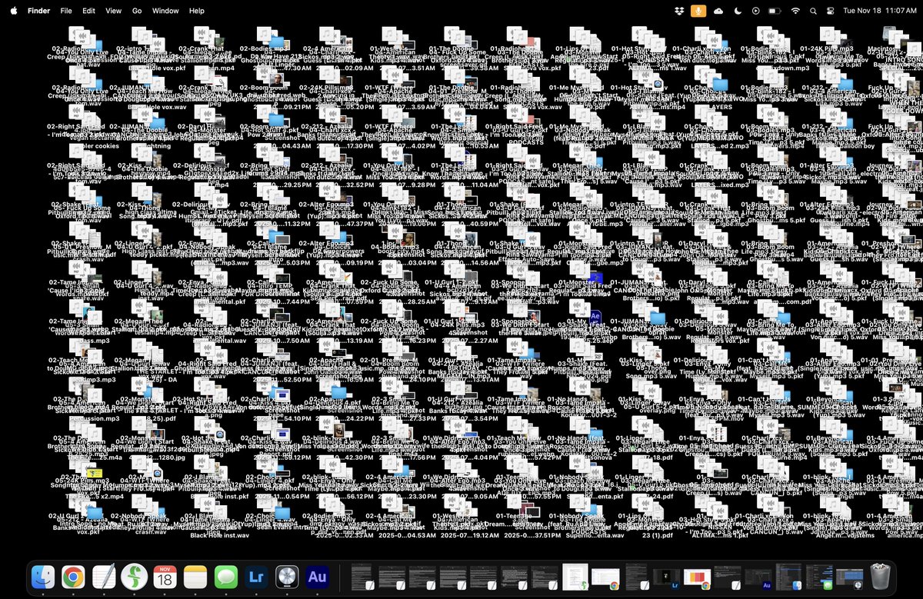Click the play-circle menu bar icon
The width and height of the screenshot is (923, 599).
point(756,11)
